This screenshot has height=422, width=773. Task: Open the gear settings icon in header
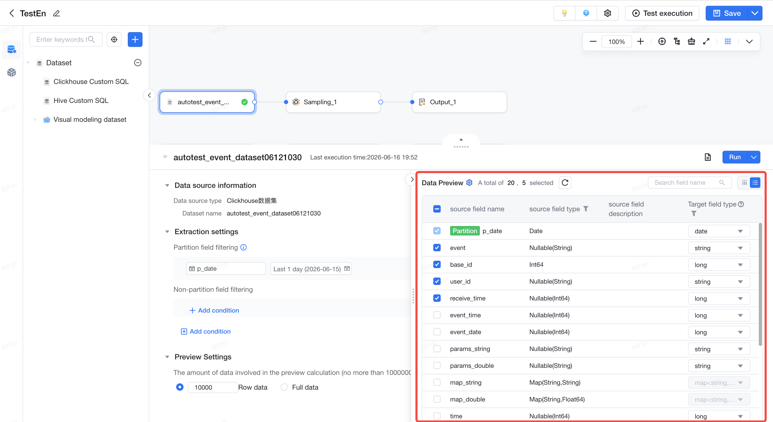[x=607, y=13]
